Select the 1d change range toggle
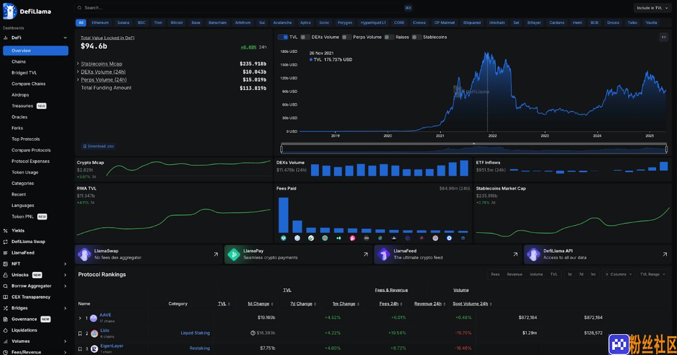 569,274
